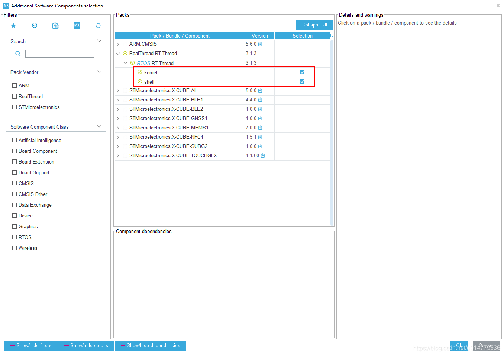This screenshot has height=355, width=504.
Task: Collapse the Pack Vendor section
Action: click(x=99, y=71)
